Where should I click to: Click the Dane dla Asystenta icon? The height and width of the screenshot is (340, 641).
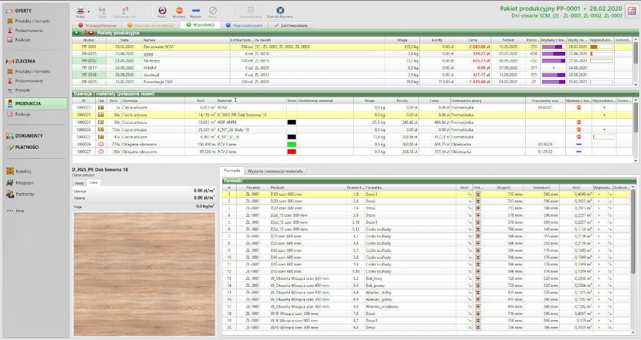click(x=280, y=10)
